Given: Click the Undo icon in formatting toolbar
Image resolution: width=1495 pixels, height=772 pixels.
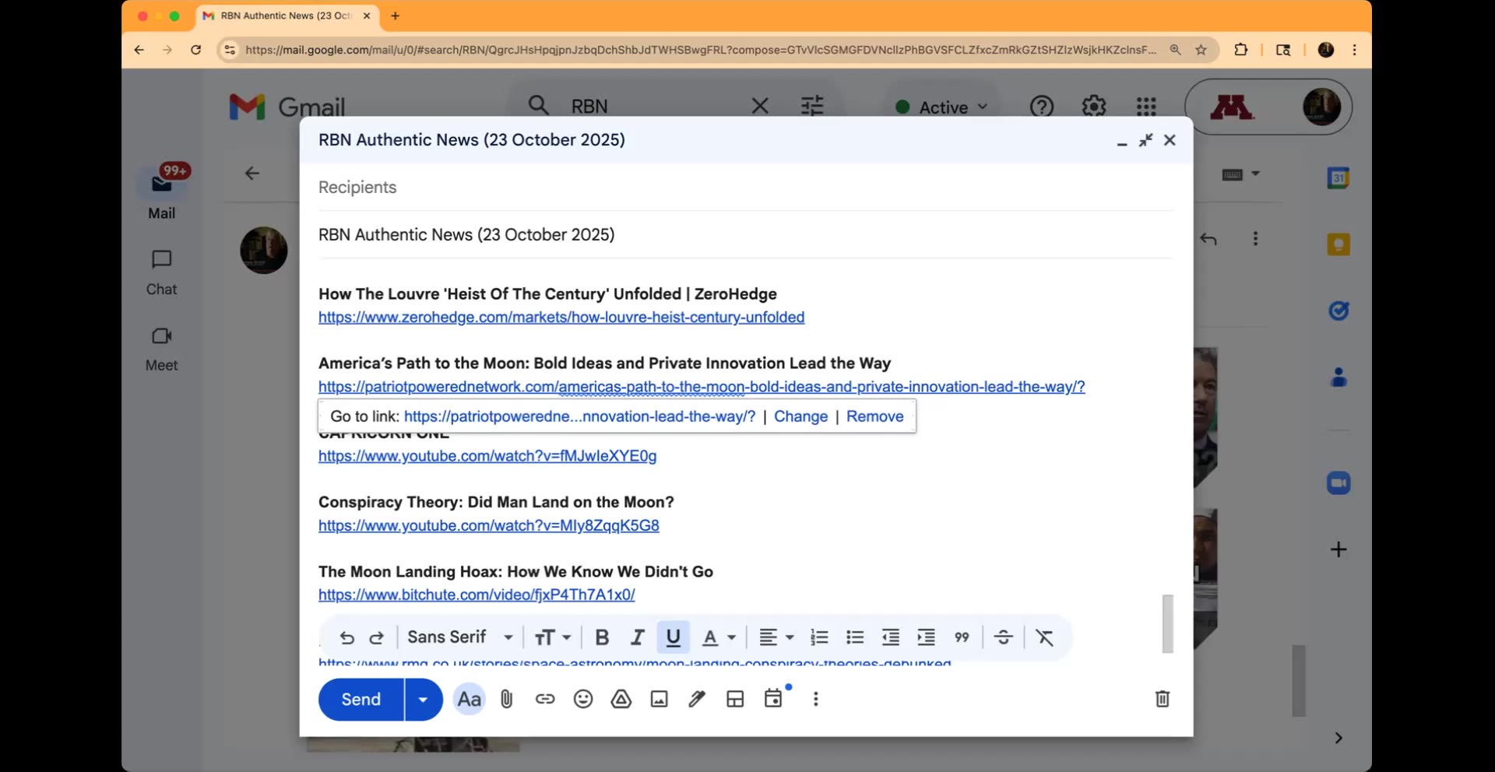Looking at the screenshot, I should pyautogui.click(x=346, y=638).
